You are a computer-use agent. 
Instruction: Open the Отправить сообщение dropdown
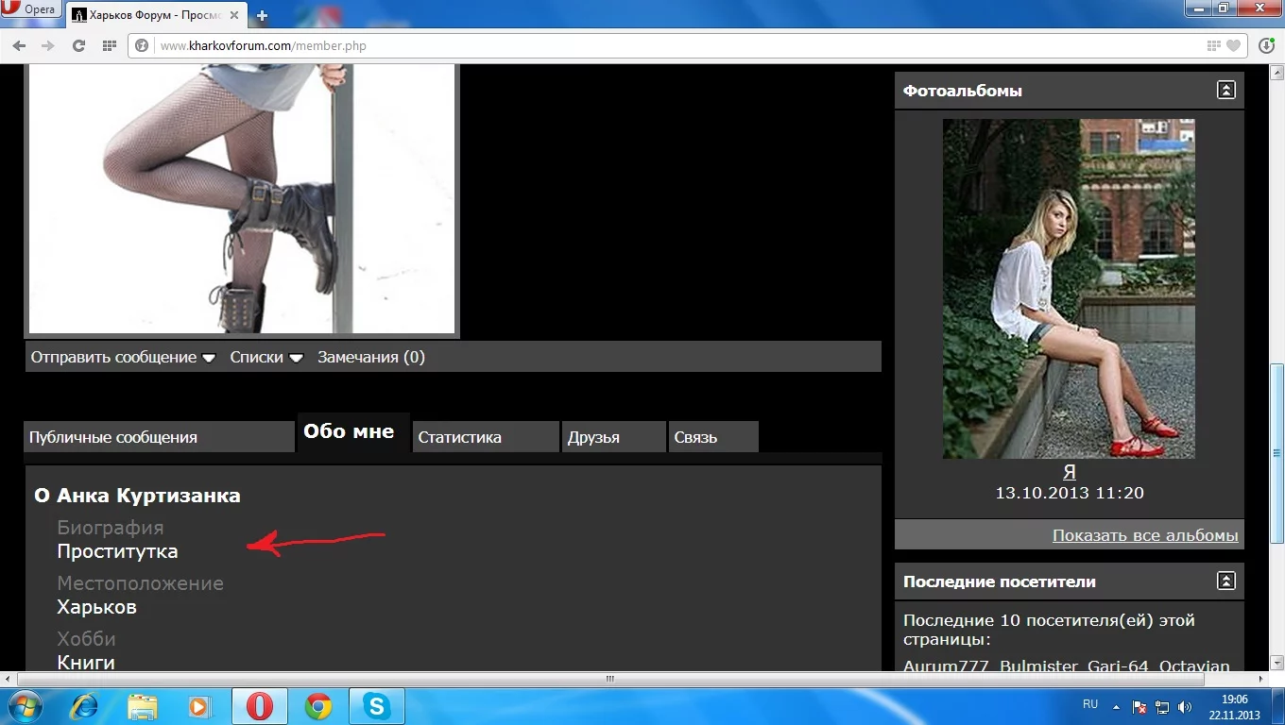(x=123, y=357)
